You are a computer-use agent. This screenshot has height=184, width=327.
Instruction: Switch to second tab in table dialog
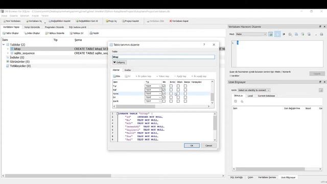tap(128, 70)
